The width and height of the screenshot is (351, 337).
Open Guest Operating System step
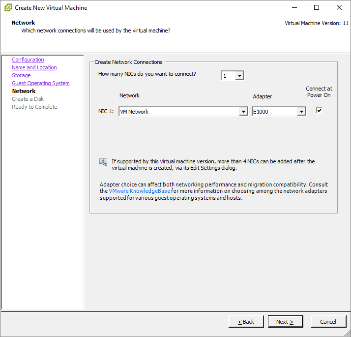(x=41, y=83)
